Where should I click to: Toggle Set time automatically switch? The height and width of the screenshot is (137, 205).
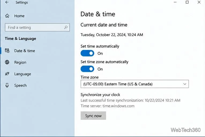(87, 53)
